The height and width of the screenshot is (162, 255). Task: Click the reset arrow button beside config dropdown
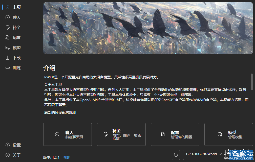point(176,155)
